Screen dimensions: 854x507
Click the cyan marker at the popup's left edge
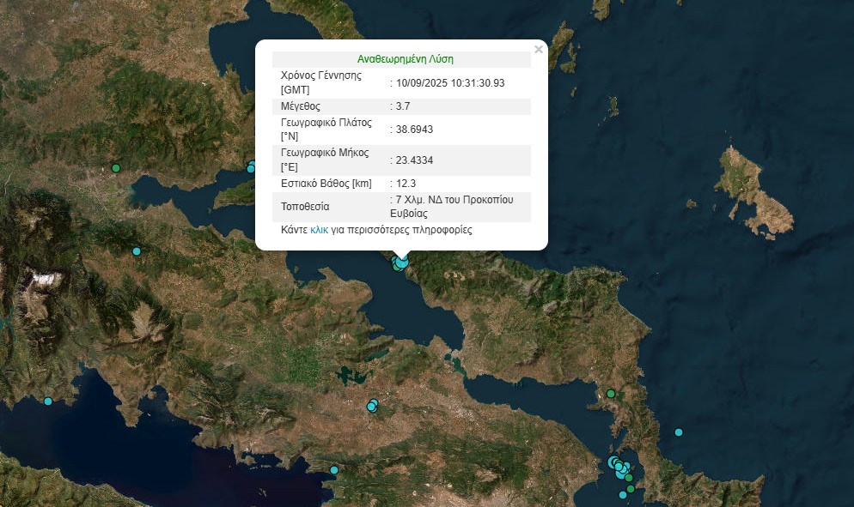click(251, 167)
